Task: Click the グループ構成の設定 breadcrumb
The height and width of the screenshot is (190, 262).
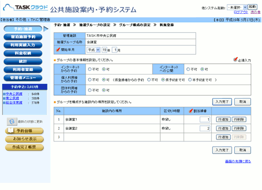Action: [x=135, y=25]
